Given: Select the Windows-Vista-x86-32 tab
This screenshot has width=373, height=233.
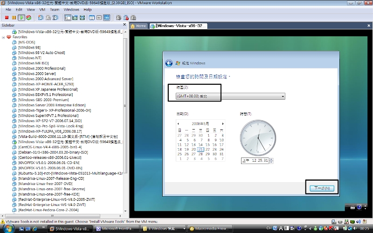Looking at the screenshot, I should click(178, 26).
